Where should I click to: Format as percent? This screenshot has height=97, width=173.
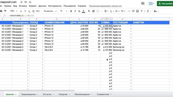coord(25,11)
